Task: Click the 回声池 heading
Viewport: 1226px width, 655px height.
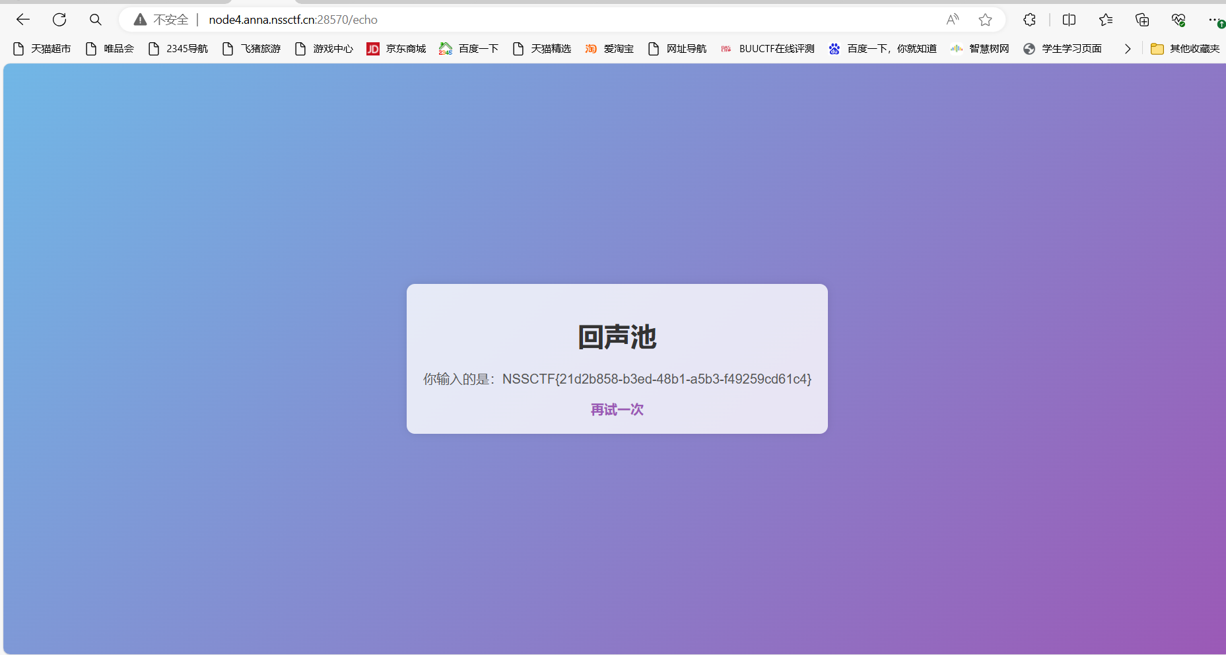Action: (x=617, y=337)
